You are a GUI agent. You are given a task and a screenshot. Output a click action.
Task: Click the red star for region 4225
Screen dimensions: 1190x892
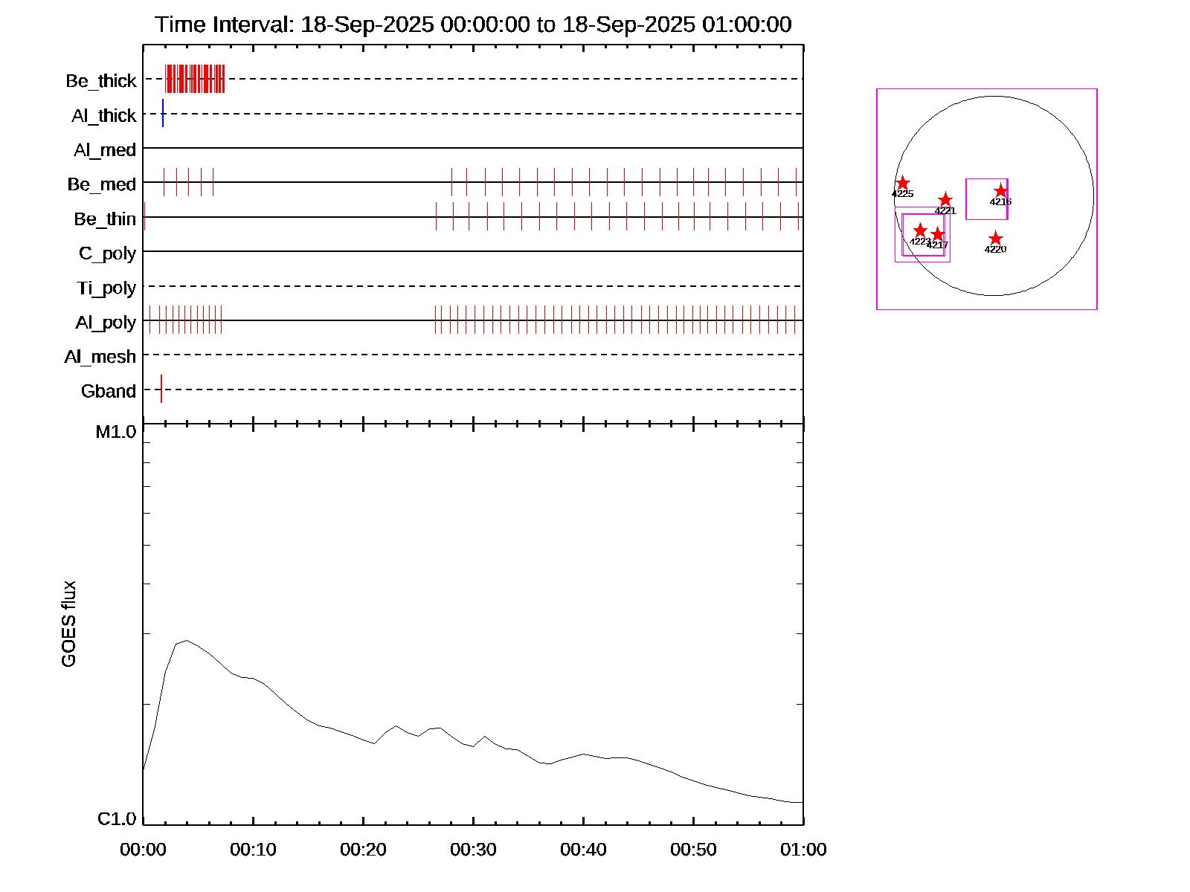(902, 183)
